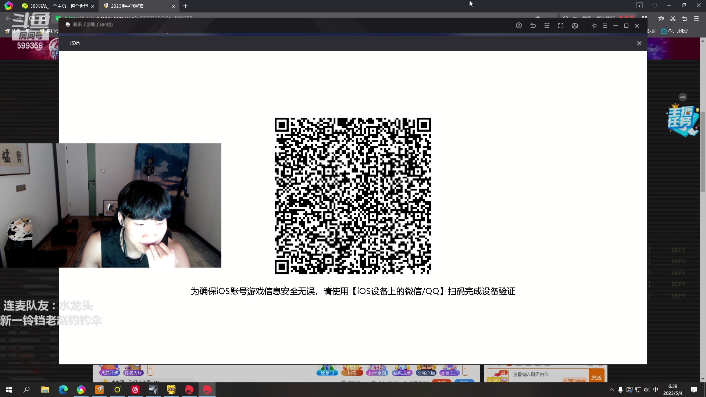The height and width of the screenshot is (397, 706).
Task: Click the help question mark icon
Action: (x=519, y=26)
